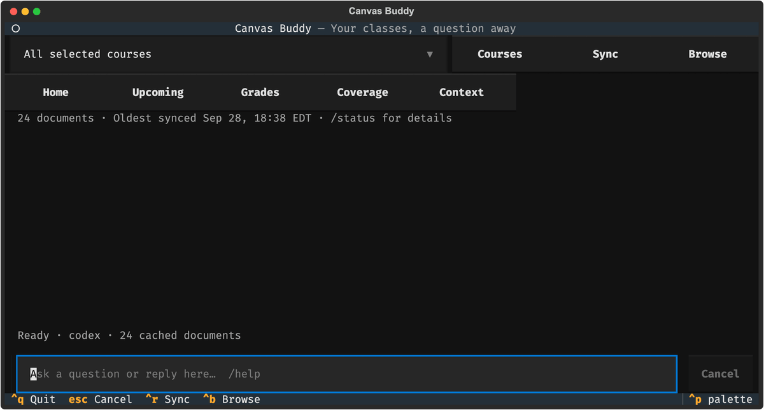Click esc Cancel in footer bar
The height and width of the screenshot is (410, 764).
[x=100, y=400]
